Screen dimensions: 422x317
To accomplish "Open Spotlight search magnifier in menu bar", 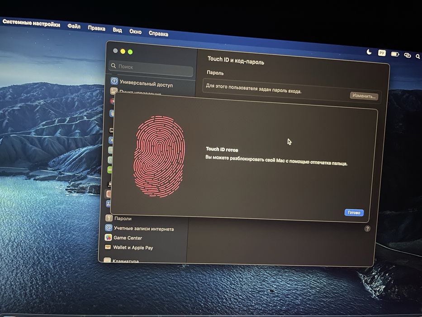I will click(417, 56).
